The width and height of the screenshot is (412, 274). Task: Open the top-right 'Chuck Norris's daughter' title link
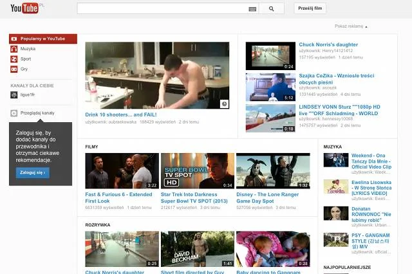tap(328, 44)
